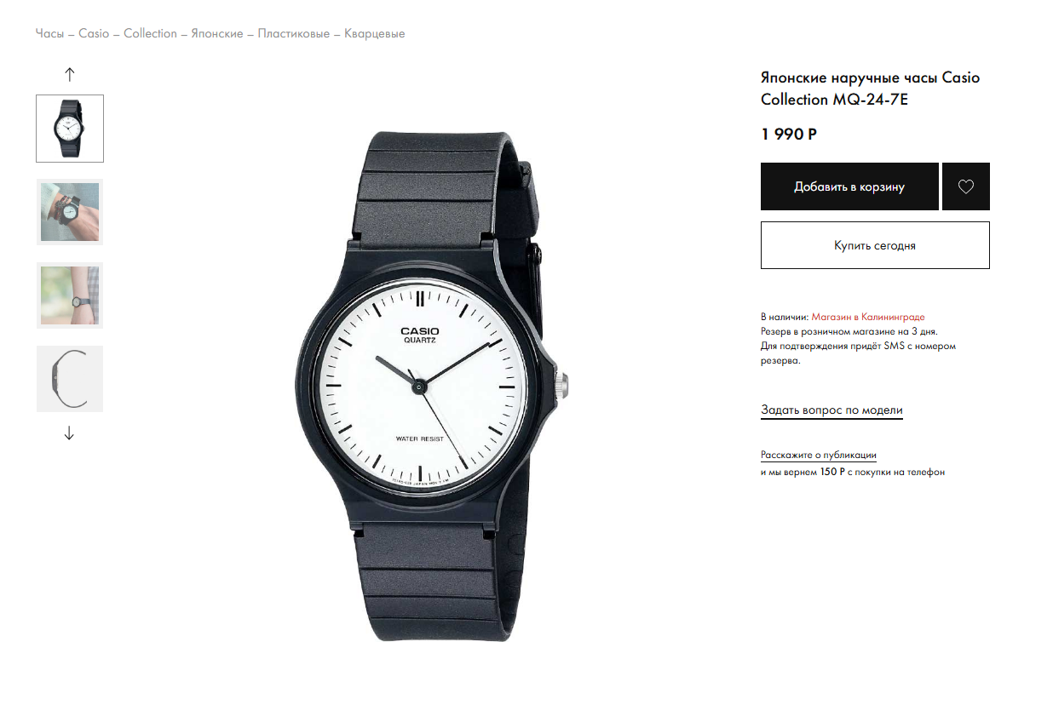View the thumbnail of watch on arm outdoors
1053x705 pixels.
[x=70, y=295]
